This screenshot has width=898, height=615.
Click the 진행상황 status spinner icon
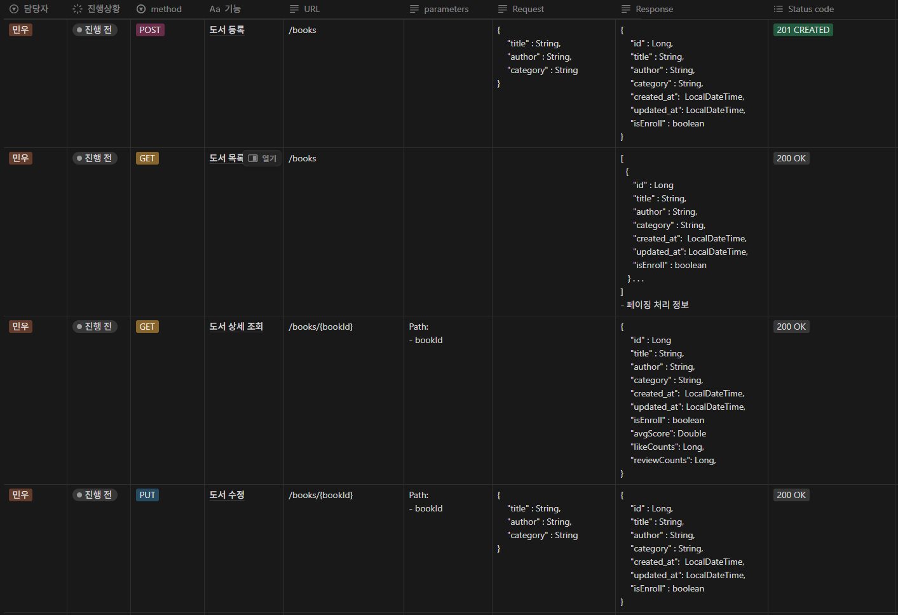pos(78,9)
